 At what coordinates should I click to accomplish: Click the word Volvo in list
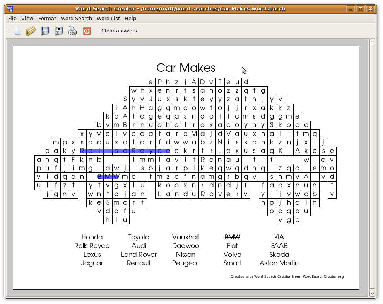[232, 255]
